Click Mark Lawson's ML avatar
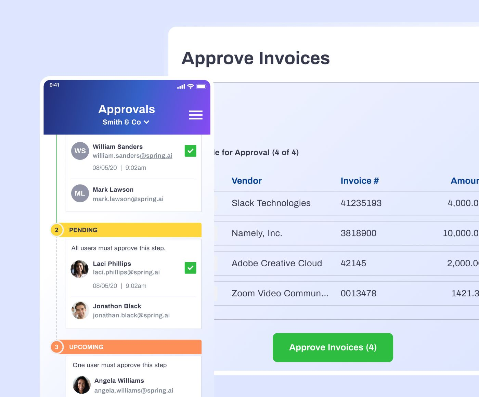 pyautogui.click(x=80, y=193)
